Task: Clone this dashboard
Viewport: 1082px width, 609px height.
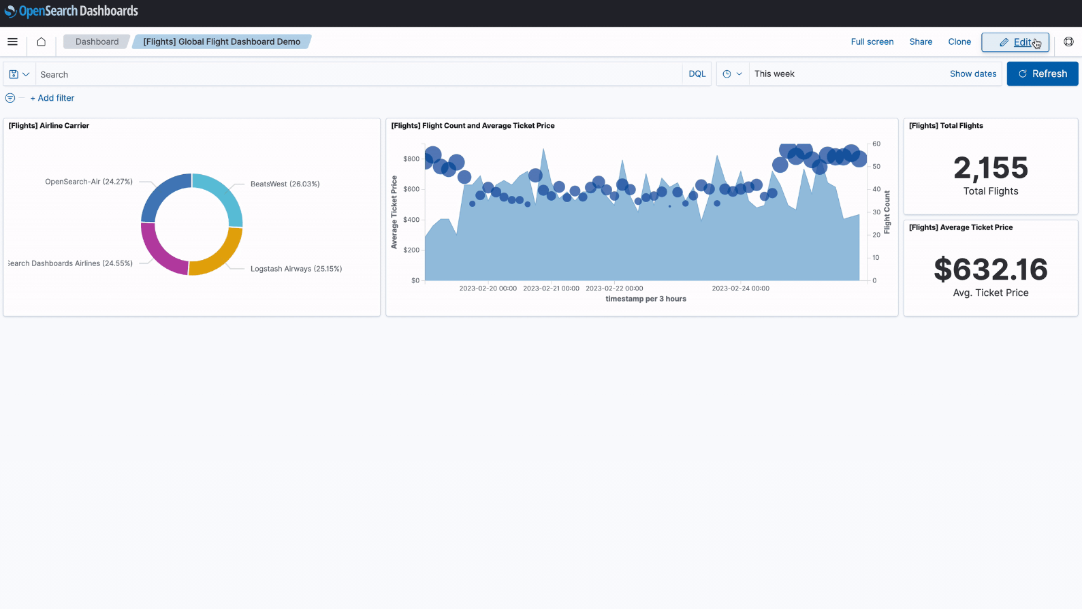Action: (x=959, y=42)
